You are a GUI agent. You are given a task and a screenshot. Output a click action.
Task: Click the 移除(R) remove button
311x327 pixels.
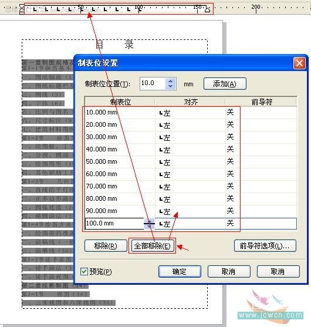coord(106,246)
